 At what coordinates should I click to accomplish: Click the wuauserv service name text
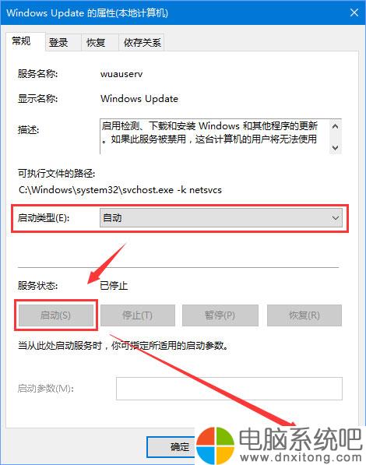click(121, 73)
